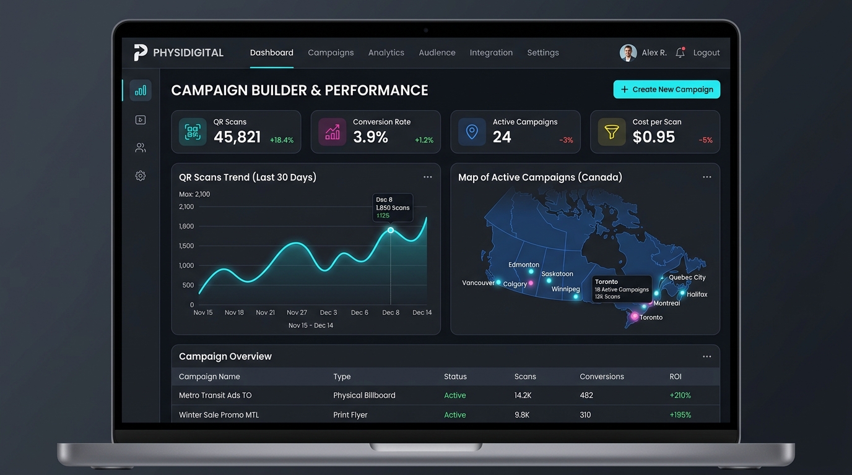Switch to the Settings tab

coord(543,53)
